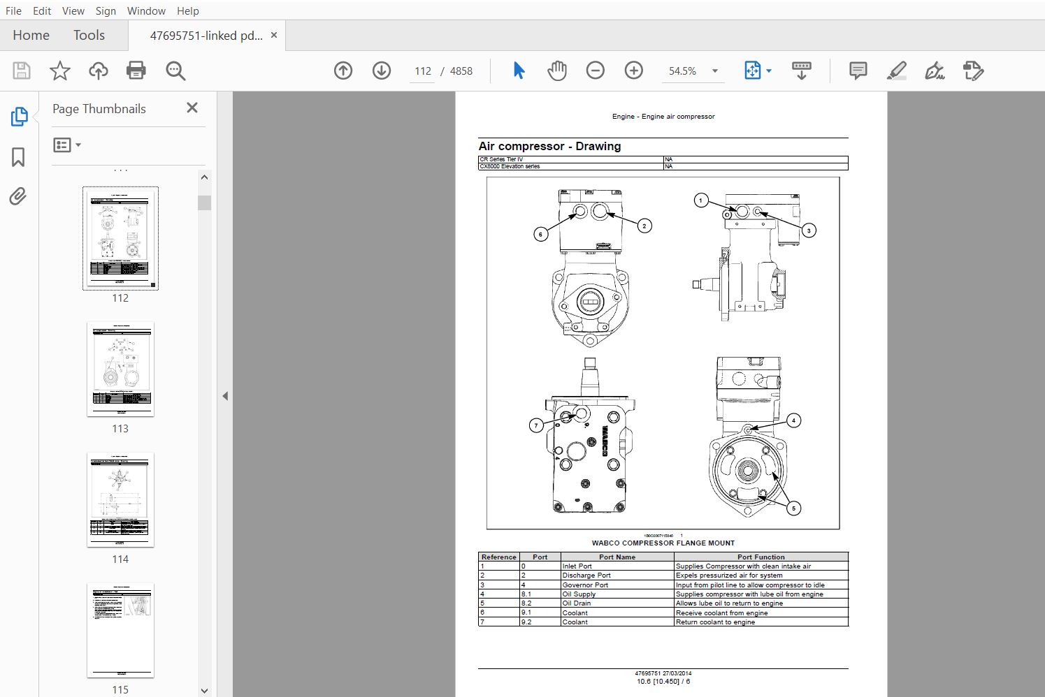Expand fit page options arrow

click(x=769, y=71)
